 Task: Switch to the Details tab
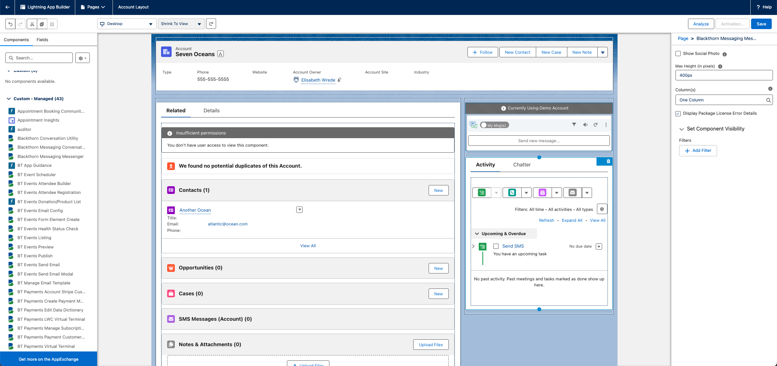point(212,111)
